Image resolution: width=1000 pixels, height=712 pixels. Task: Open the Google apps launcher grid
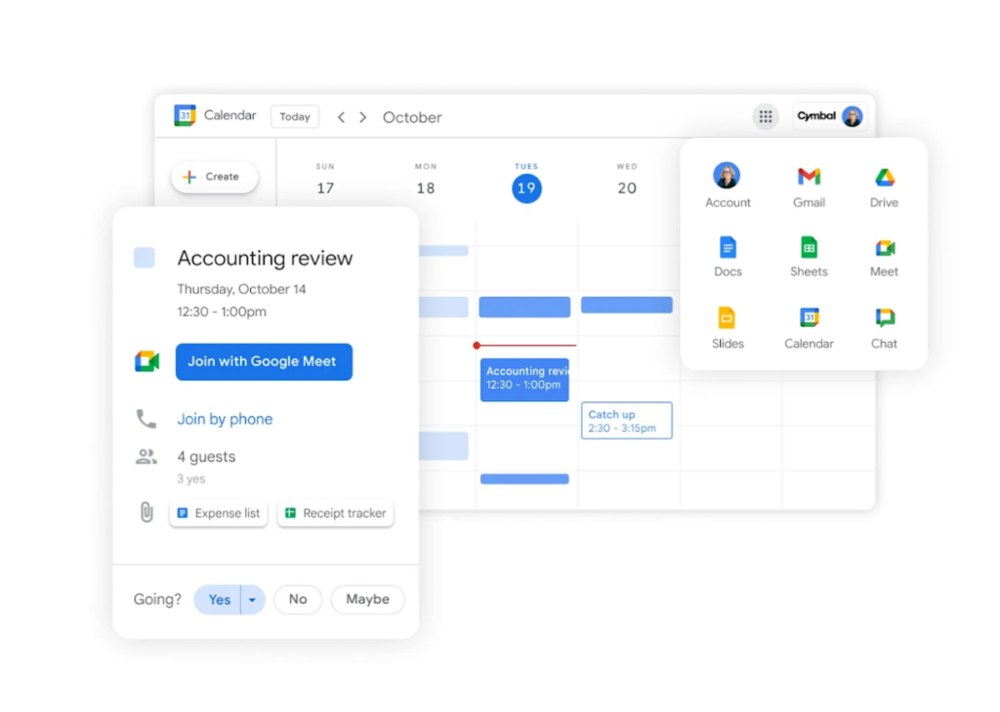[x=765, y=116]
